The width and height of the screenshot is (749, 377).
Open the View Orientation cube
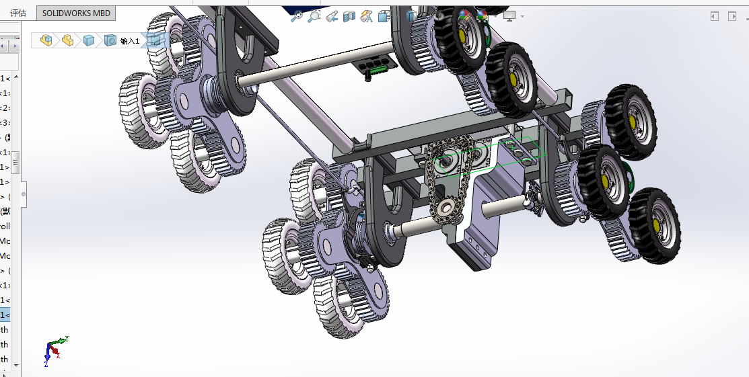[384, 17]
